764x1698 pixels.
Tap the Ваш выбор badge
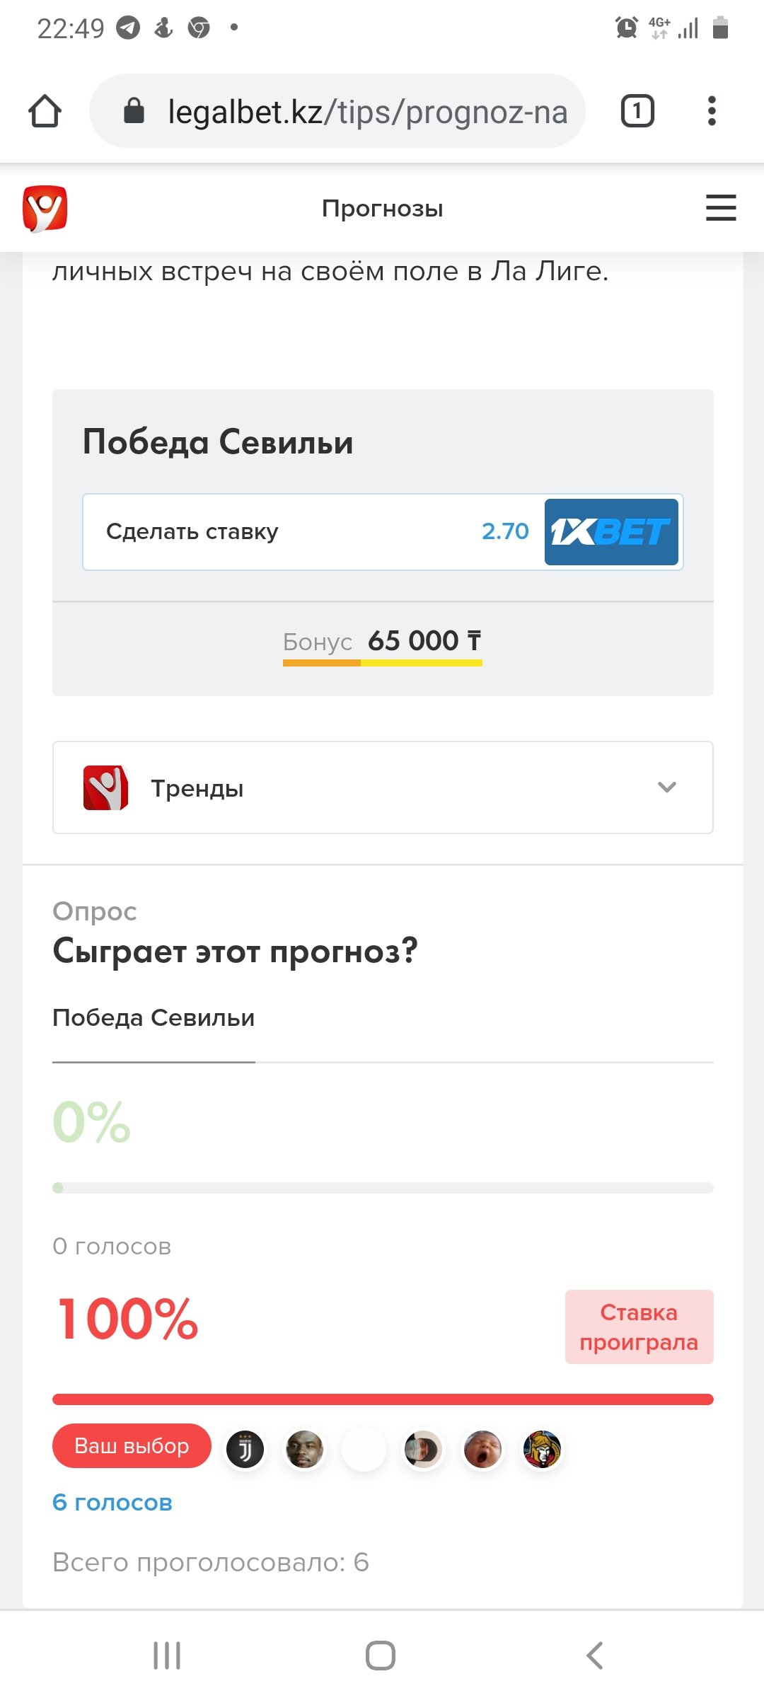pyautogui.click(x=132, y=1445)
